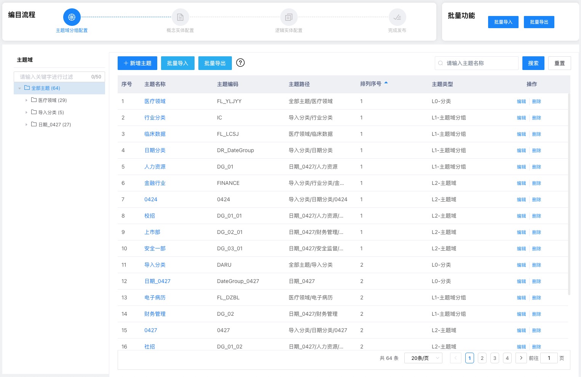Screen dimensions: 581x377
Task: Open the 20条/页 page size dropdown
Action: click(423, 358)
